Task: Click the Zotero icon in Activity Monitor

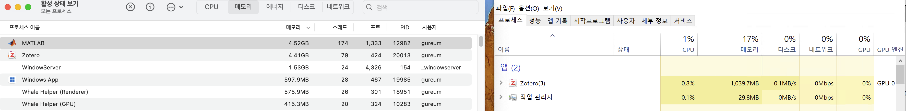Action: tap(12, 55)
